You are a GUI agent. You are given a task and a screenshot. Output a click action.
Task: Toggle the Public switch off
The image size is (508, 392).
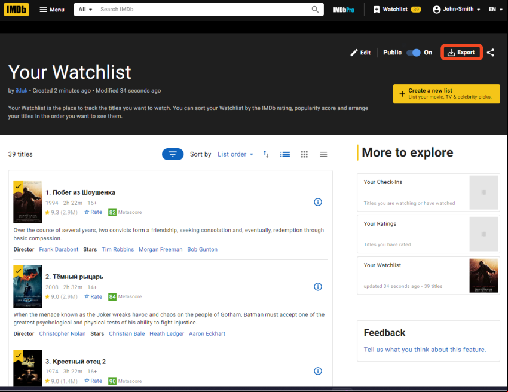point(414,53)
